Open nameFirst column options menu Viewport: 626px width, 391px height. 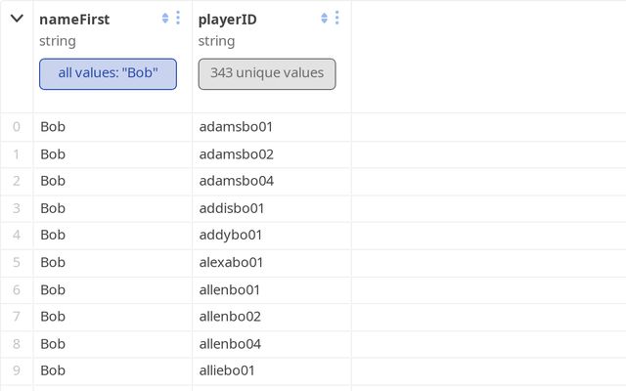click(178, 18)
